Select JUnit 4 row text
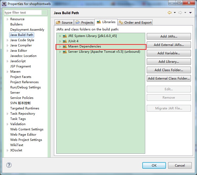 coord(73,41)
